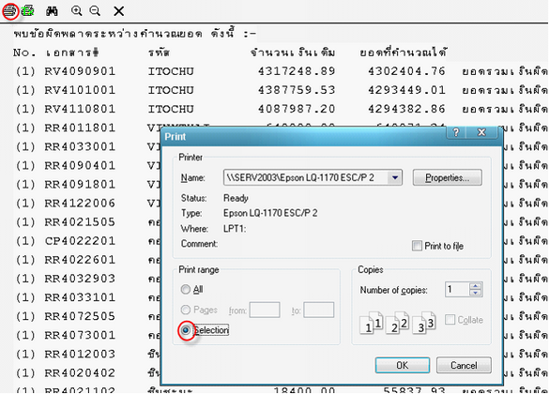The width and height of the screenshot is (549, 394).
Task: Choose the Selection radio button
Action: point(186,330)
